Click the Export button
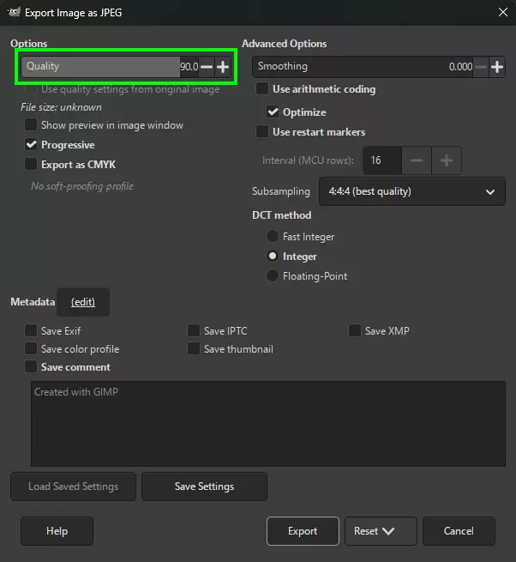The image size is (516, 562). pos(303,531)
